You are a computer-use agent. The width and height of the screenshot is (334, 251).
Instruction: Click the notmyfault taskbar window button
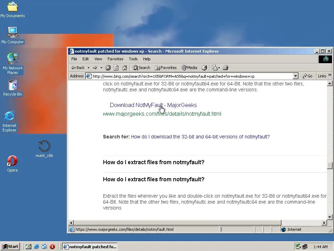click(90, 246)
